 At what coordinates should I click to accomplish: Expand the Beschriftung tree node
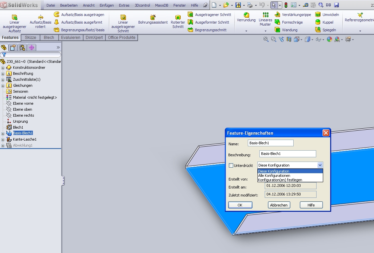pyautogui.click(x=3, y=74)
